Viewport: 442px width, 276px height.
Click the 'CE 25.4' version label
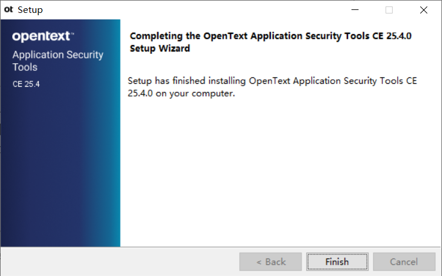[26, 84]
